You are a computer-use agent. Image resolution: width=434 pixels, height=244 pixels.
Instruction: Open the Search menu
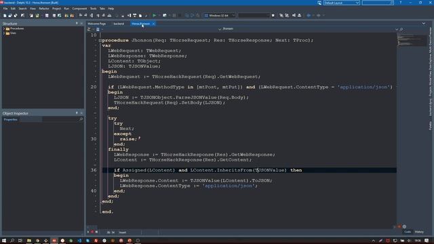(x=22, y=9)
